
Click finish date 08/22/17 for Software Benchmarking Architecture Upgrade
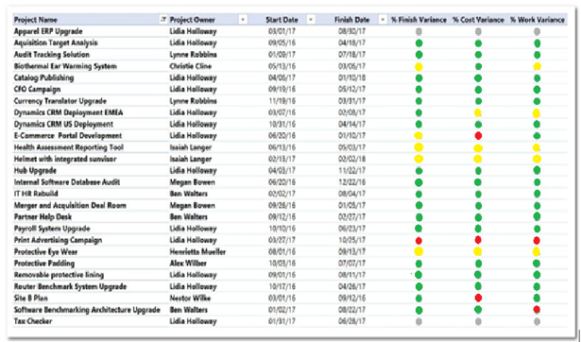(x=351, y=310)
